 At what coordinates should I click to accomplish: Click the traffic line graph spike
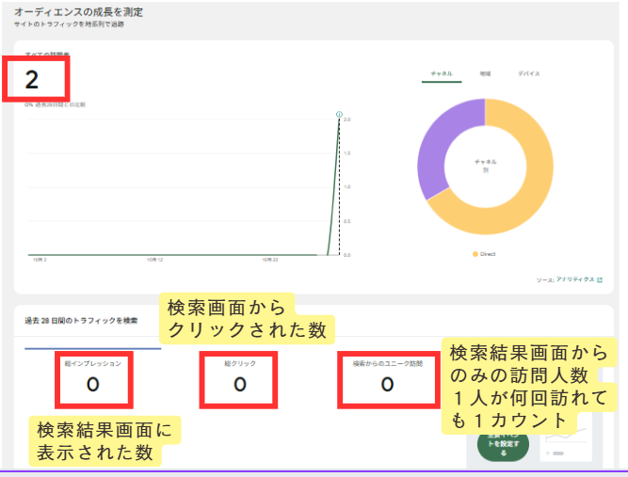pyautogui.click(x=336, y=188)
